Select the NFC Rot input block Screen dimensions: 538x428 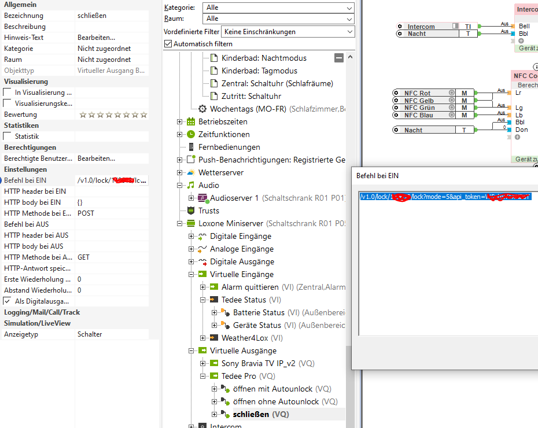point(433,93)
